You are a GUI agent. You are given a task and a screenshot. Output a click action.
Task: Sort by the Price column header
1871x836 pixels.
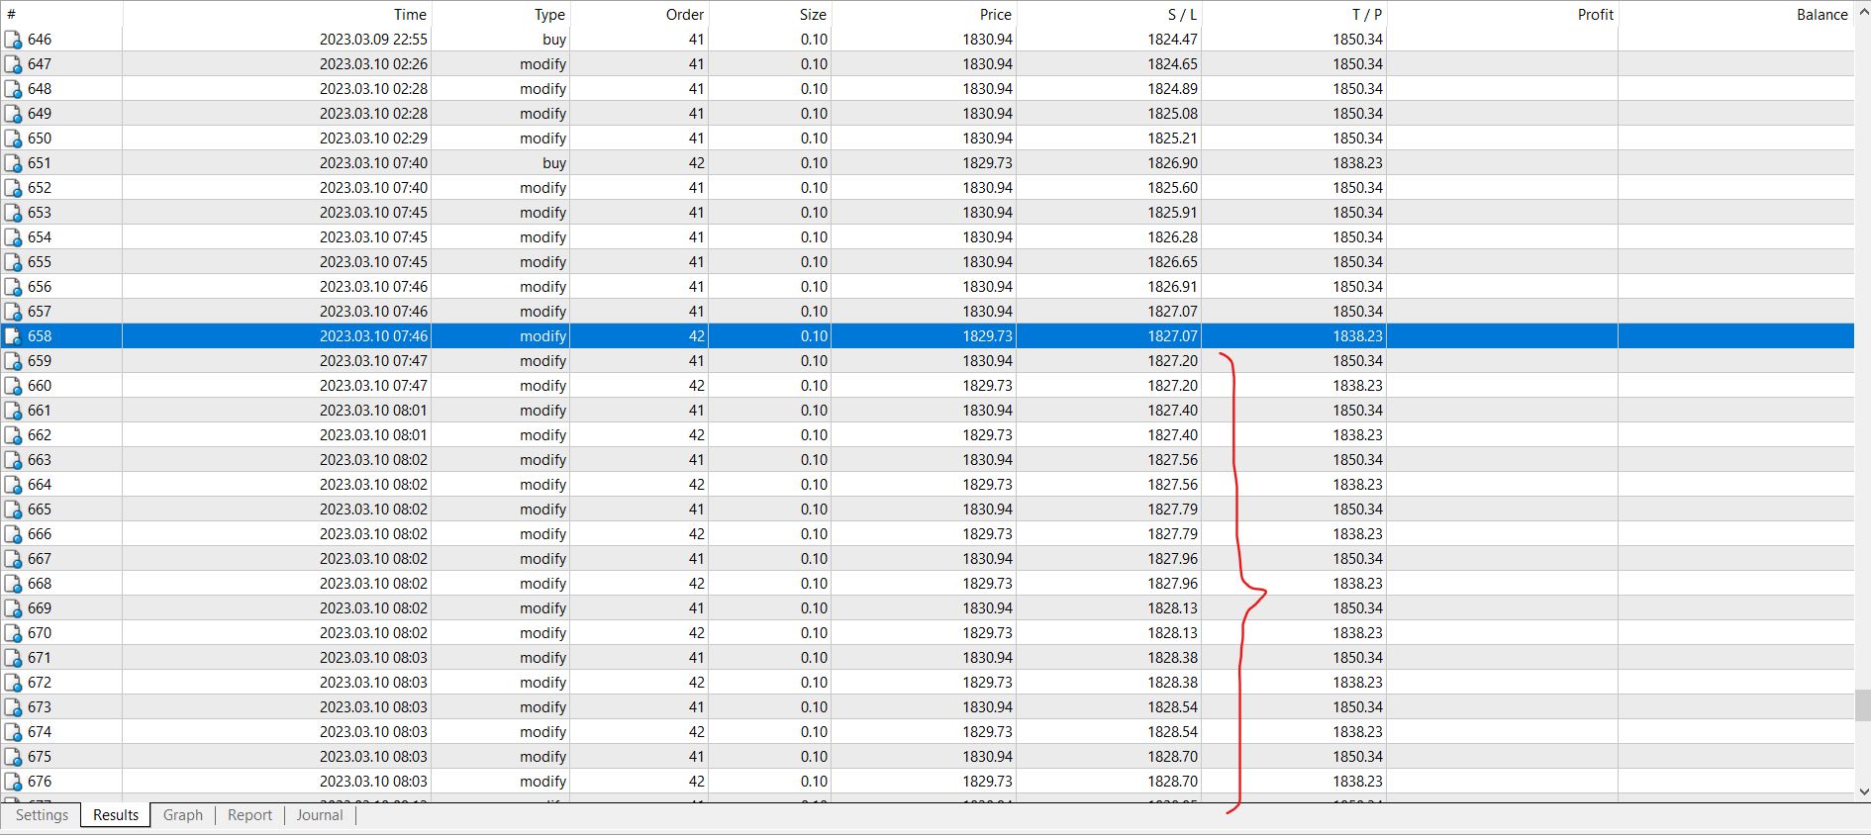point(924,14)
